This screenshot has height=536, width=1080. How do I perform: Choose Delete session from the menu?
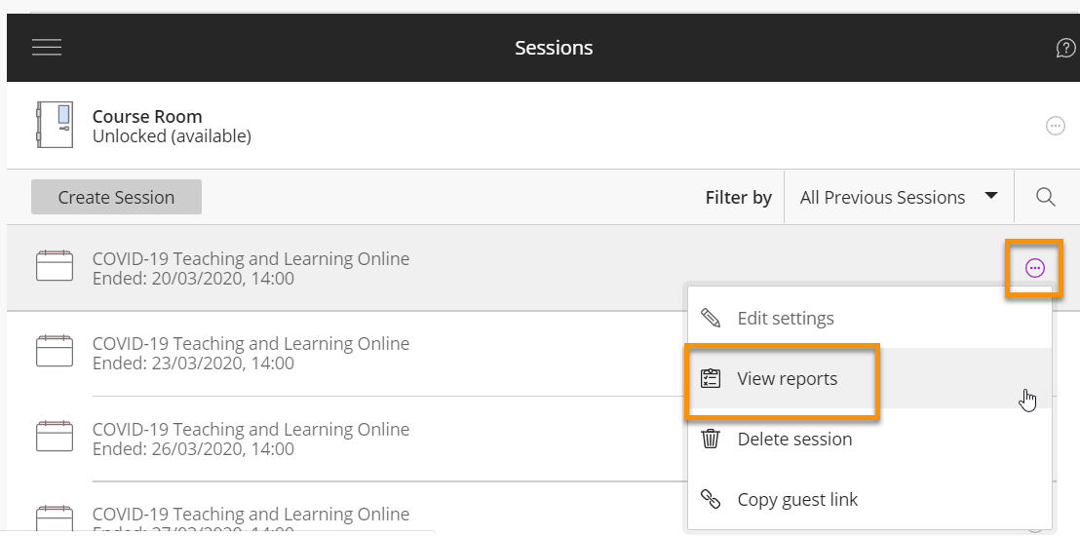(794, 440)
